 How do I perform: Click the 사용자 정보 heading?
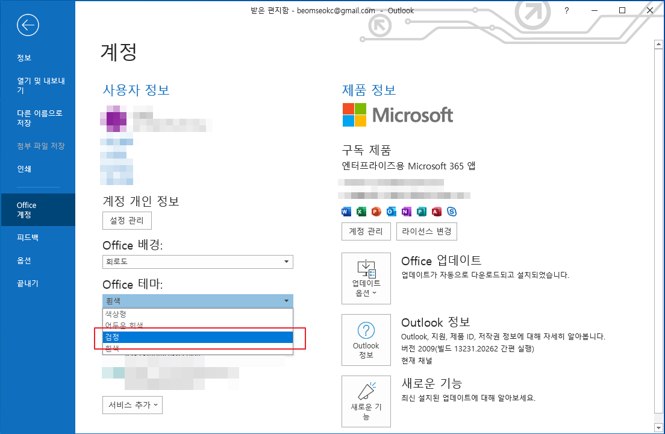136,90
